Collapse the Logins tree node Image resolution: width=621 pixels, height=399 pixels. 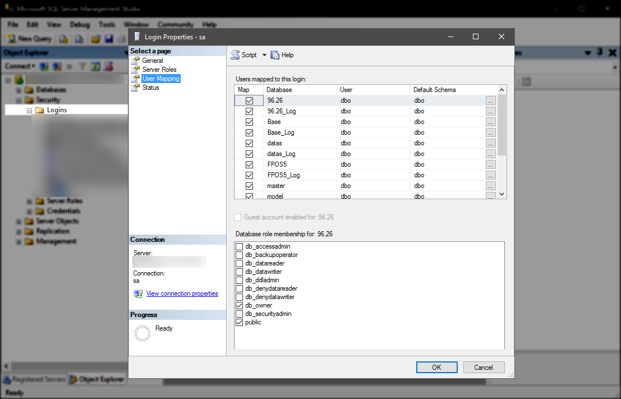tap(29, 111)
